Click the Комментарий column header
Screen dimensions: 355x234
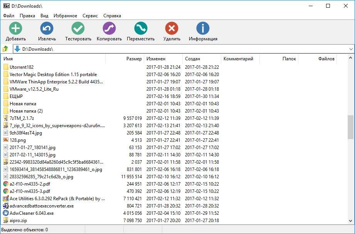tap(240, 59)
